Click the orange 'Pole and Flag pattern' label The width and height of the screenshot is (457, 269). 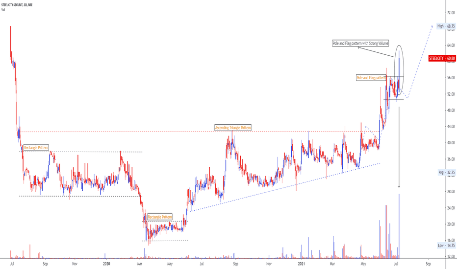point(371,78)
